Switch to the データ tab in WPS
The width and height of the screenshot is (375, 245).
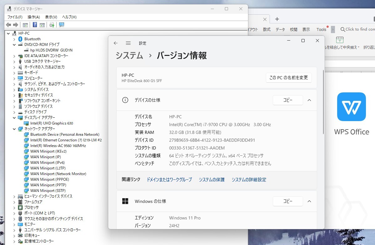(280, 29)
